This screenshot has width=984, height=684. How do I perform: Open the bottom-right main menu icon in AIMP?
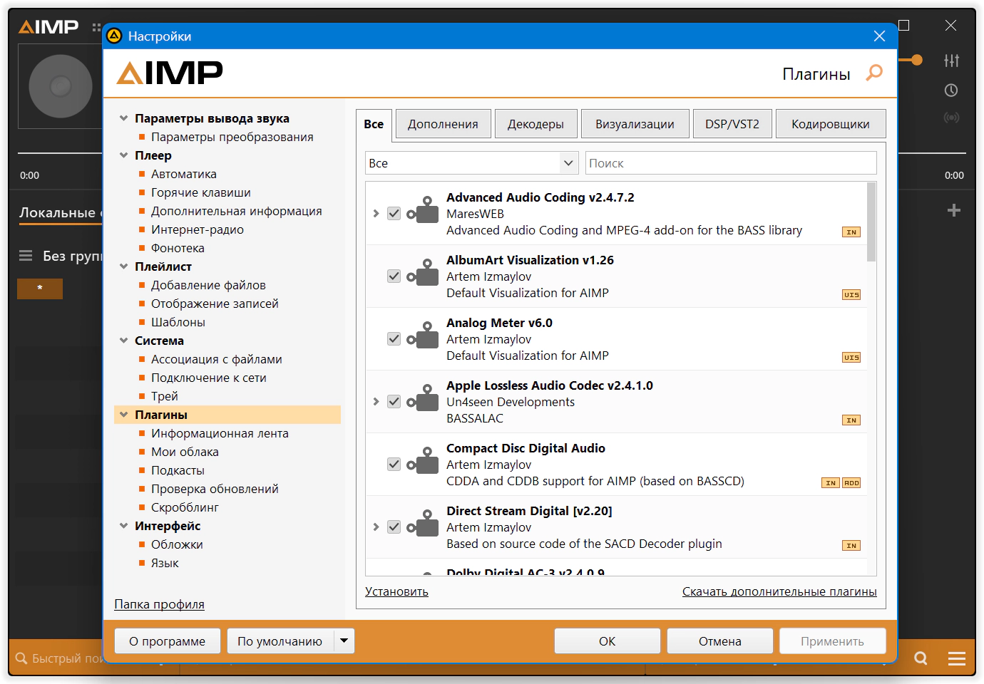[x=957, y=658]
